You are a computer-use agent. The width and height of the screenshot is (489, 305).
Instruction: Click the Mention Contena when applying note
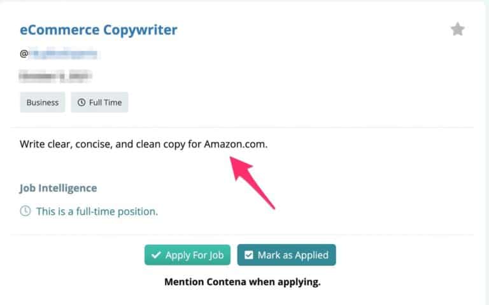[x=243, y=282]
